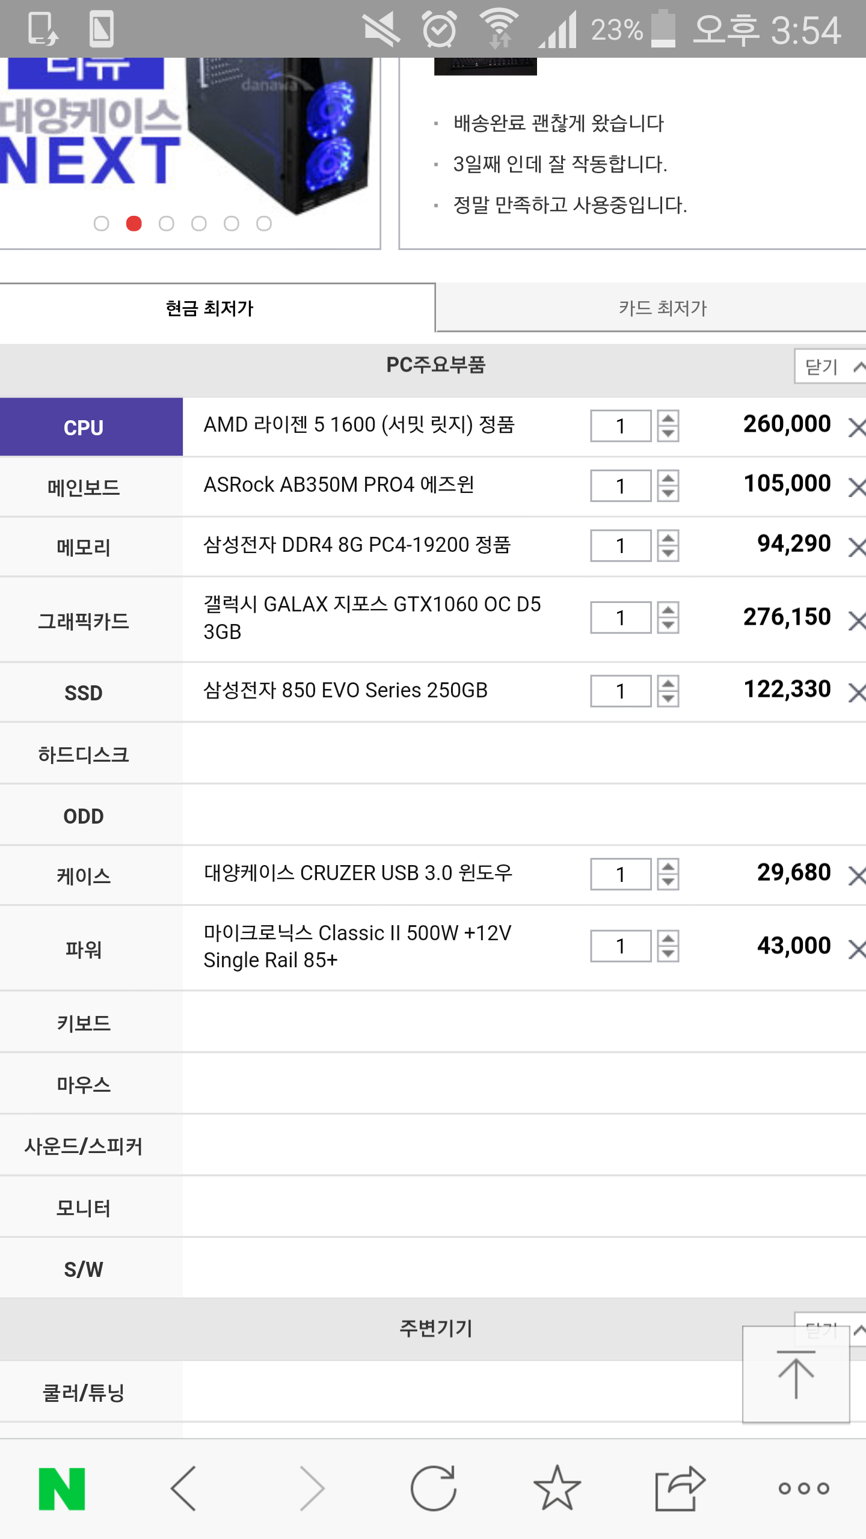
Task: Select the fifth carousel dot indicator
Action: pos(232,224)
